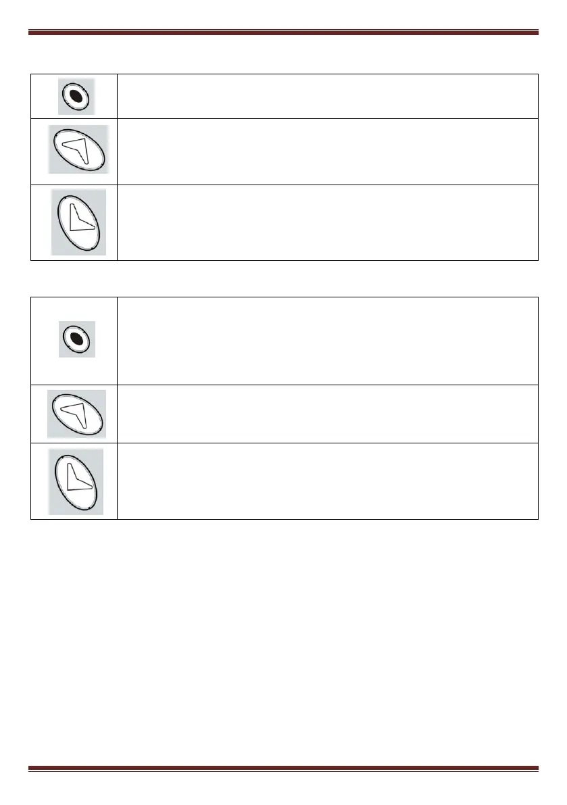
Task: Click empty cell beside lower tall oval icon
Action: click(327, 481)
